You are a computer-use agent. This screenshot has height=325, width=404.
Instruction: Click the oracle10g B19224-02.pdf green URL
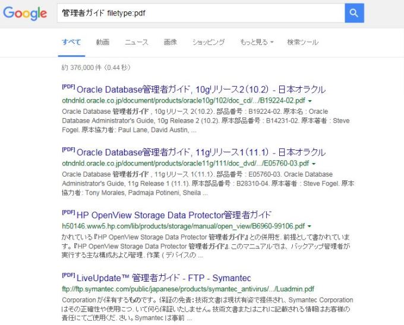(184, 100)
